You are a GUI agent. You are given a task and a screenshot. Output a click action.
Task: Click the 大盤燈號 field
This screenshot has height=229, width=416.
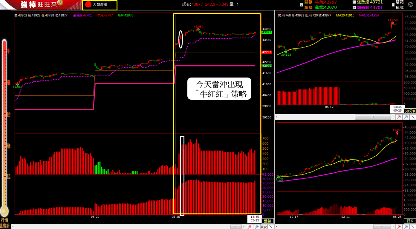coord(102,4)
